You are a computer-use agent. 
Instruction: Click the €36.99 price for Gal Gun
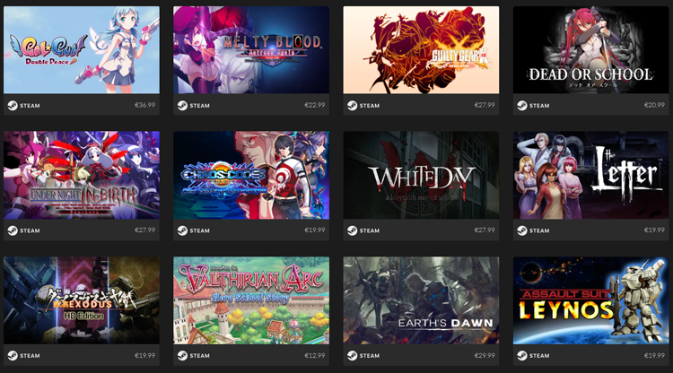(x=145, y=105)
